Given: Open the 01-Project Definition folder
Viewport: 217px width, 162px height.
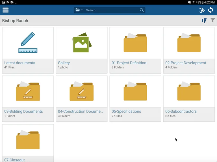Looking at the screenshot, I should (x=135, y=43).
